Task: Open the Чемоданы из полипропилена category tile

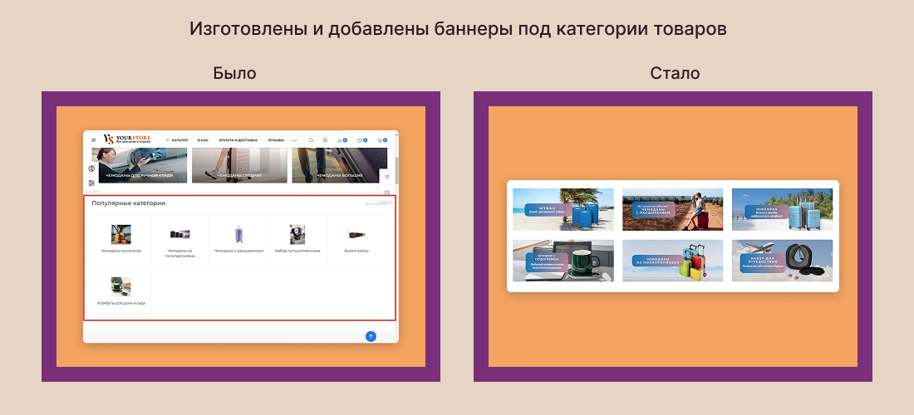Action: point(180,241)
